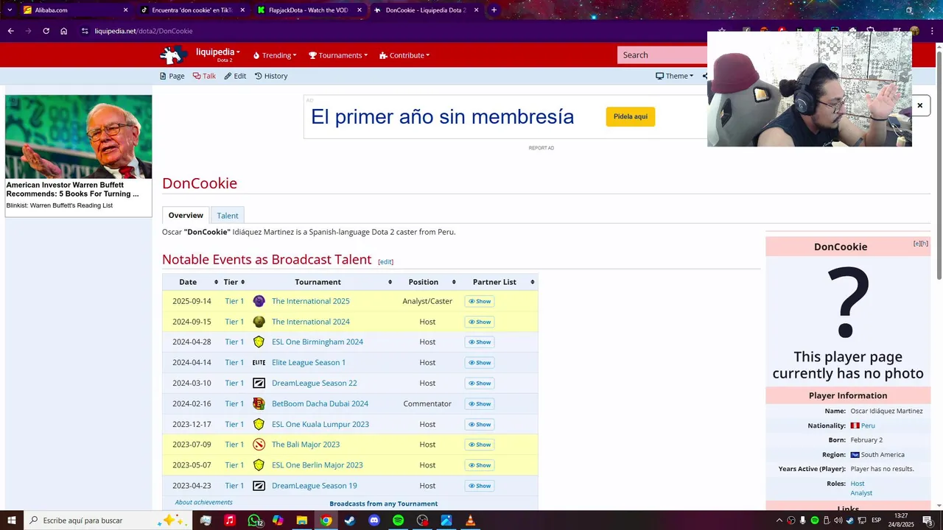Viewport: 943px width, 530px height.
Task: Focus the Liquipedia Search field
Action: point(663,55)
